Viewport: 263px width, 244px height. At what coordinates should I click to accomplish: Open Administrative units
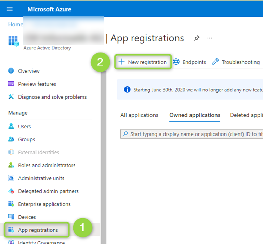(x=41, y=178)
